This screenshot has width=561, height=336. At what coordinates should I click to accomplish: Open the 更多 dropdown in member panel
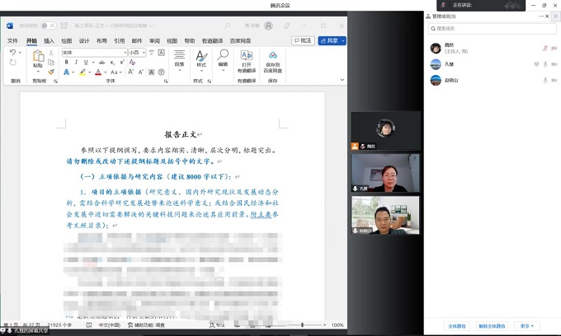pos(526,326)
